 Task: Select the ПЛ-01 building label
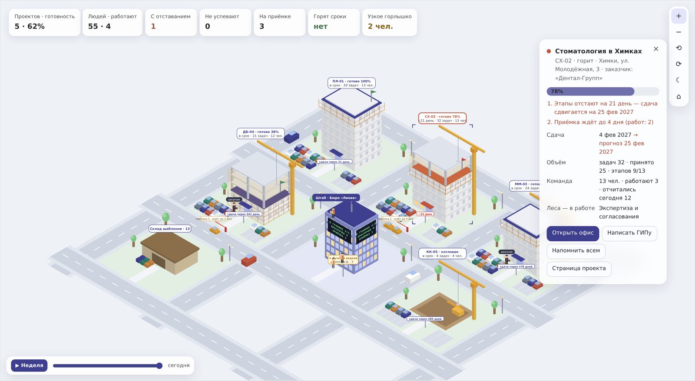click(351, 83)
